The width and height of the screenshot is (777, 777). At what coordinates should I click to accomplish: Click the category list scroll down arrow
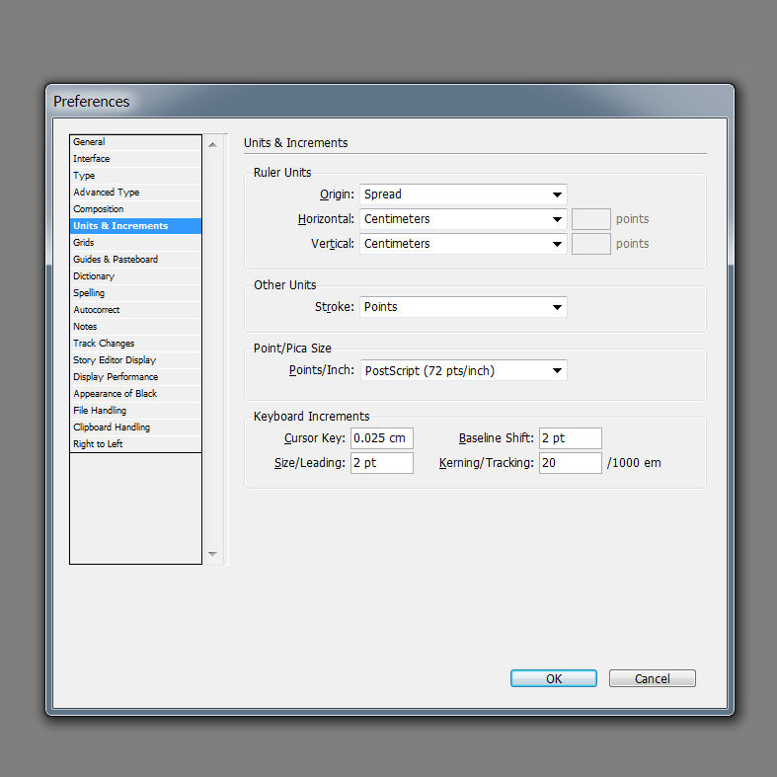pos(212,554)
